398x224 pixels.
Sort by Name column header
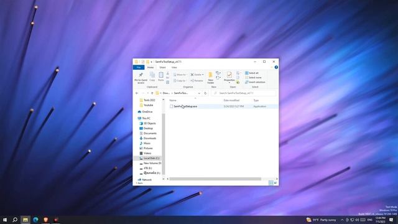[173, 100]
